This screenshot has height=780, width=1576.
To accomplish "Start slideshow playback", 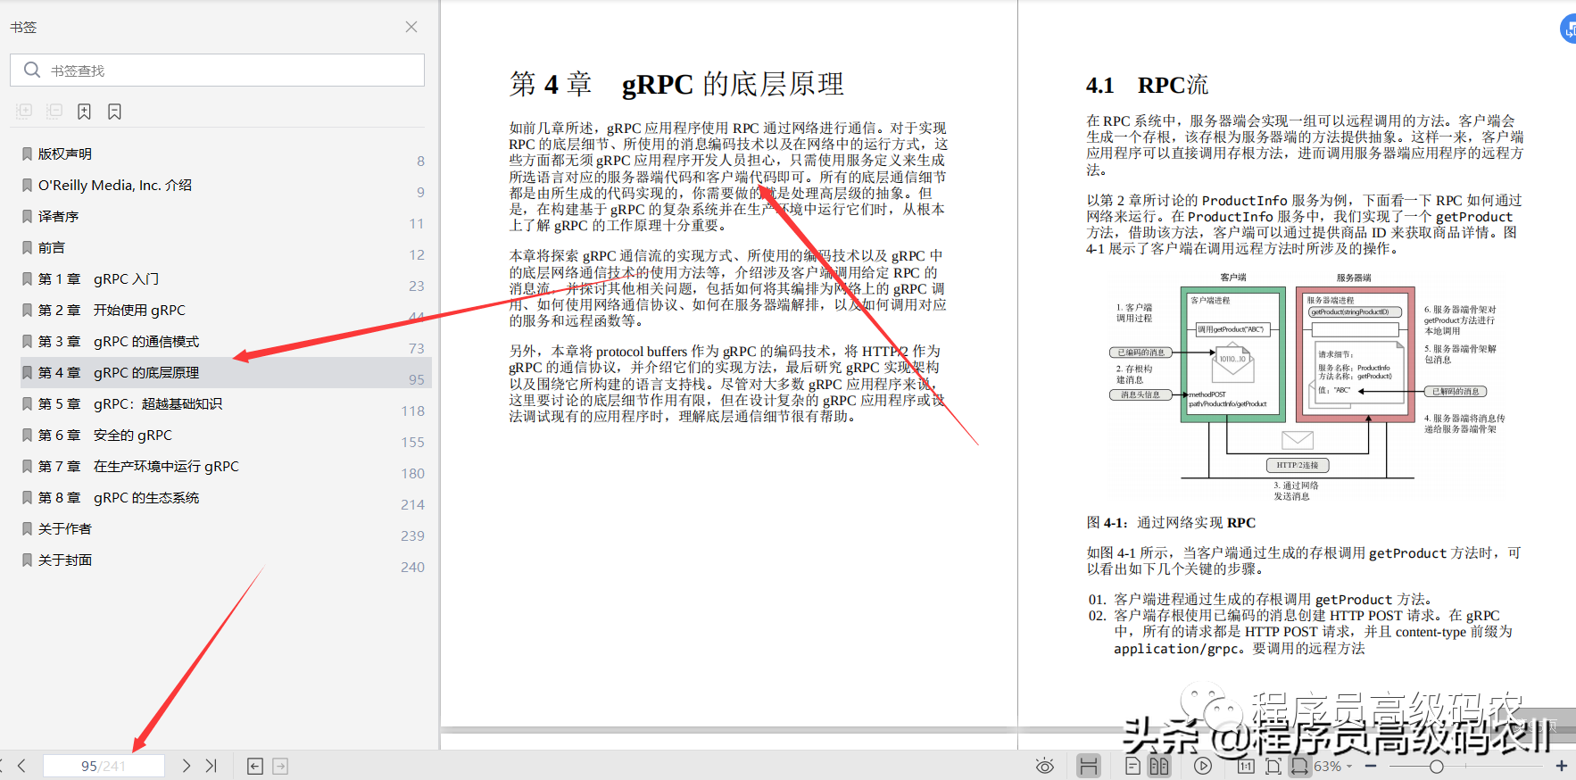I will coord(1203,766).
